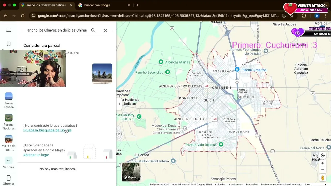Reload the page
The width and height of the screenshot is (331, 186).
[x=23, y=16]
